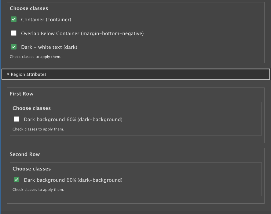The image size is (271, 214).
Task: Collapse the Region attributes disclosure triangle
Action: 8,74
